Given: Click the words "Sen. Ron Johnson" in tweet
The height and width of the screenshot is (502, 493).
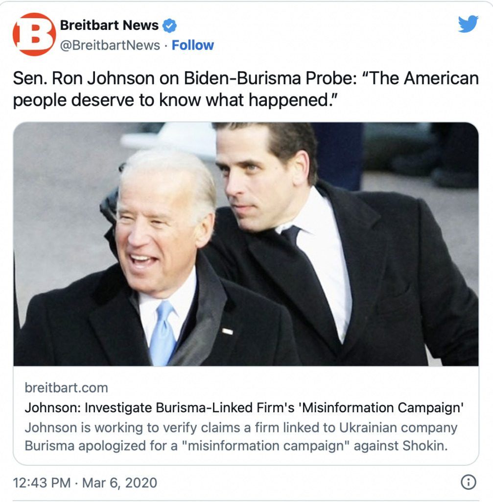Looking at the screenshot, I should [84, 78].
